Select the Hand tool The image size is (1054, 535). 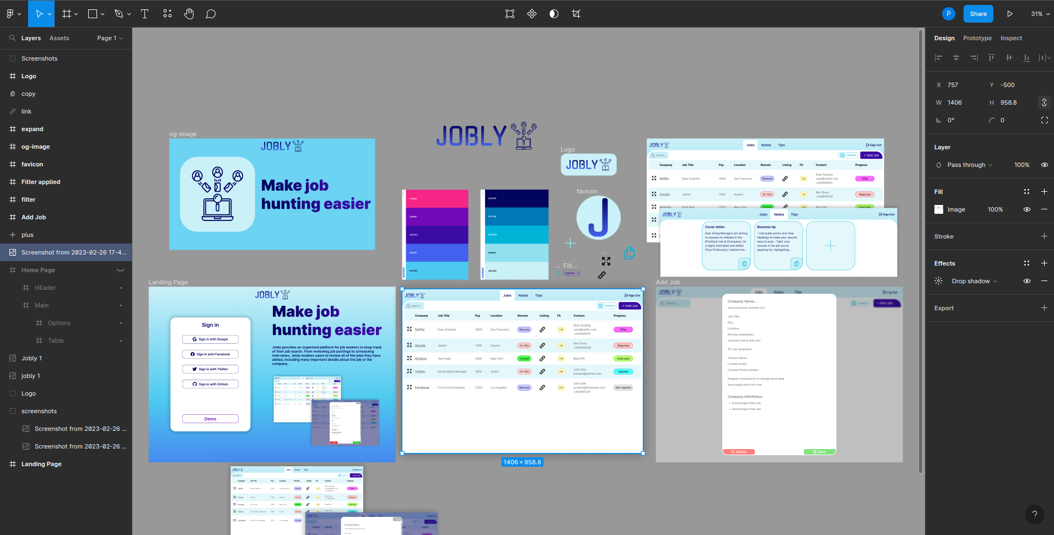coord(189,14)
